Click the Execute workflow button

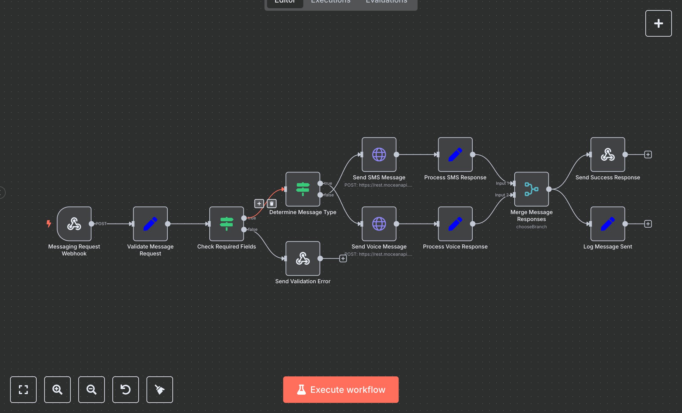pyautogui.click(x=341, y=390)
